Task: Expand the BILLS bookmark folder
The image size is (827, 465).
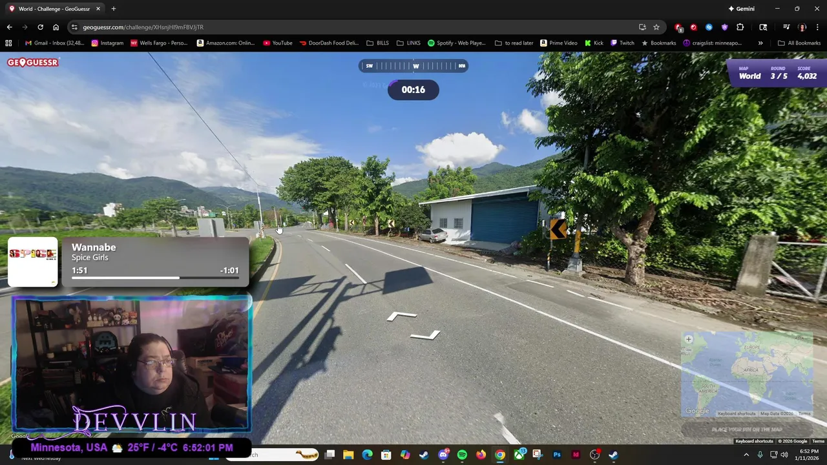Action: (x=378, y=43)
